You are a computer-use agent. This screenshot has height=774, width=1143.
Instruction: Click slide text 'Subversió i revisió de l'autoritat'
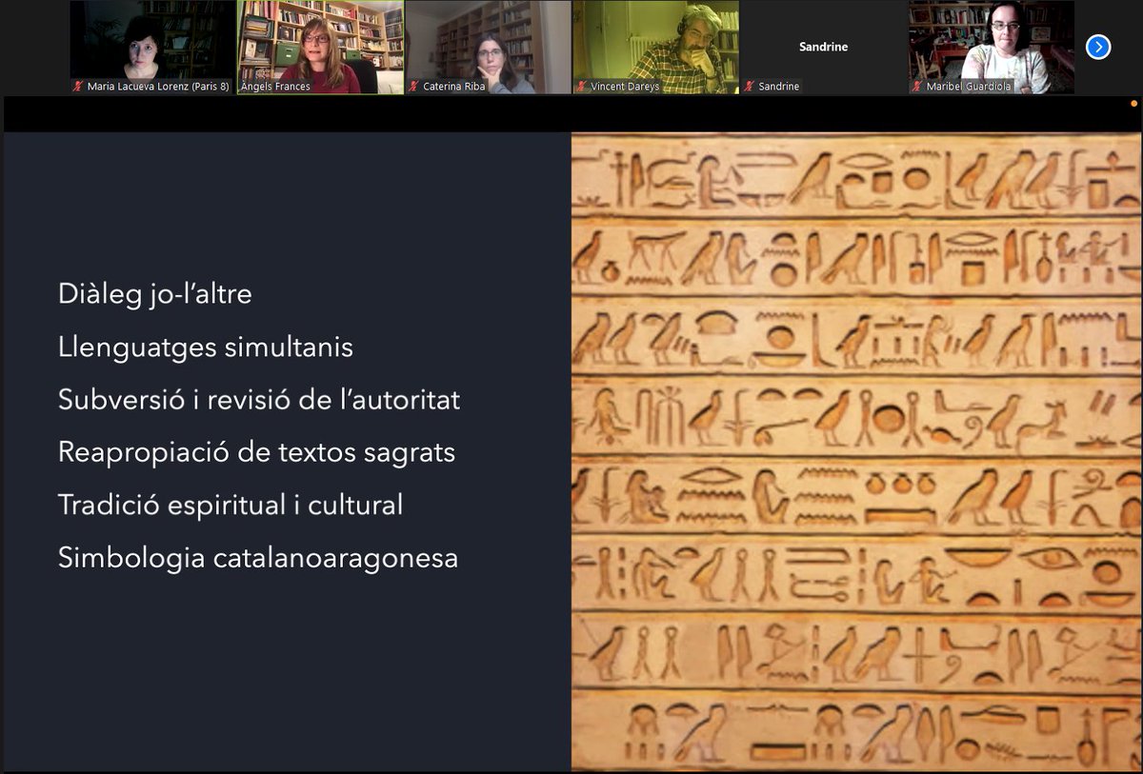(259, 399)
